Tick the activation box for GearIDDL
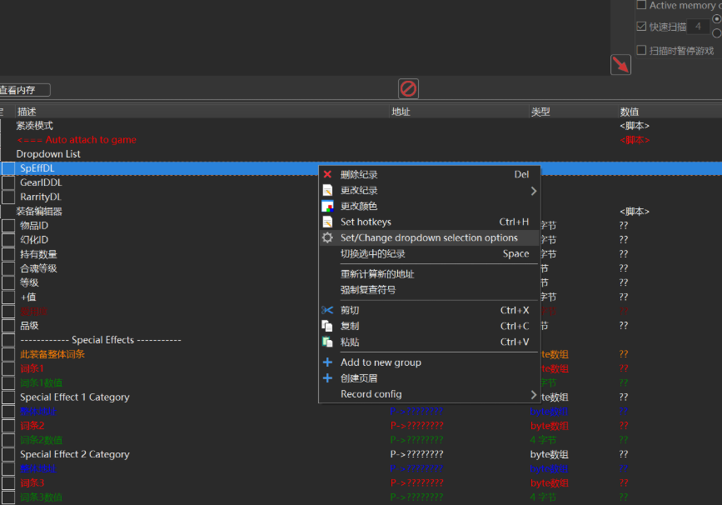Image resolution: width=722 pixels, height=505 pixels. [8, 182]
